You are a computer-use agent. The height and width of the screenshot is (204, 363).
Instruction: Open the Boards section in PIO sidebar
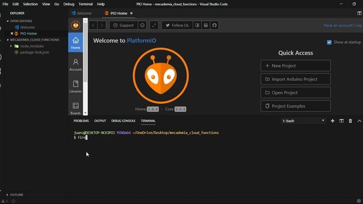point(75,108)
